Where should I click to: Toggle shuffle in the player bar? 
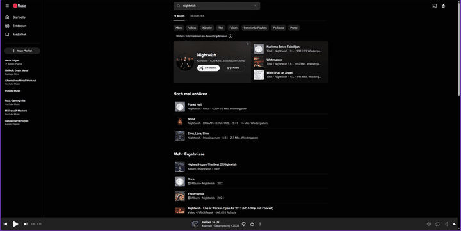pyautogui.click(x=446, y=224)
